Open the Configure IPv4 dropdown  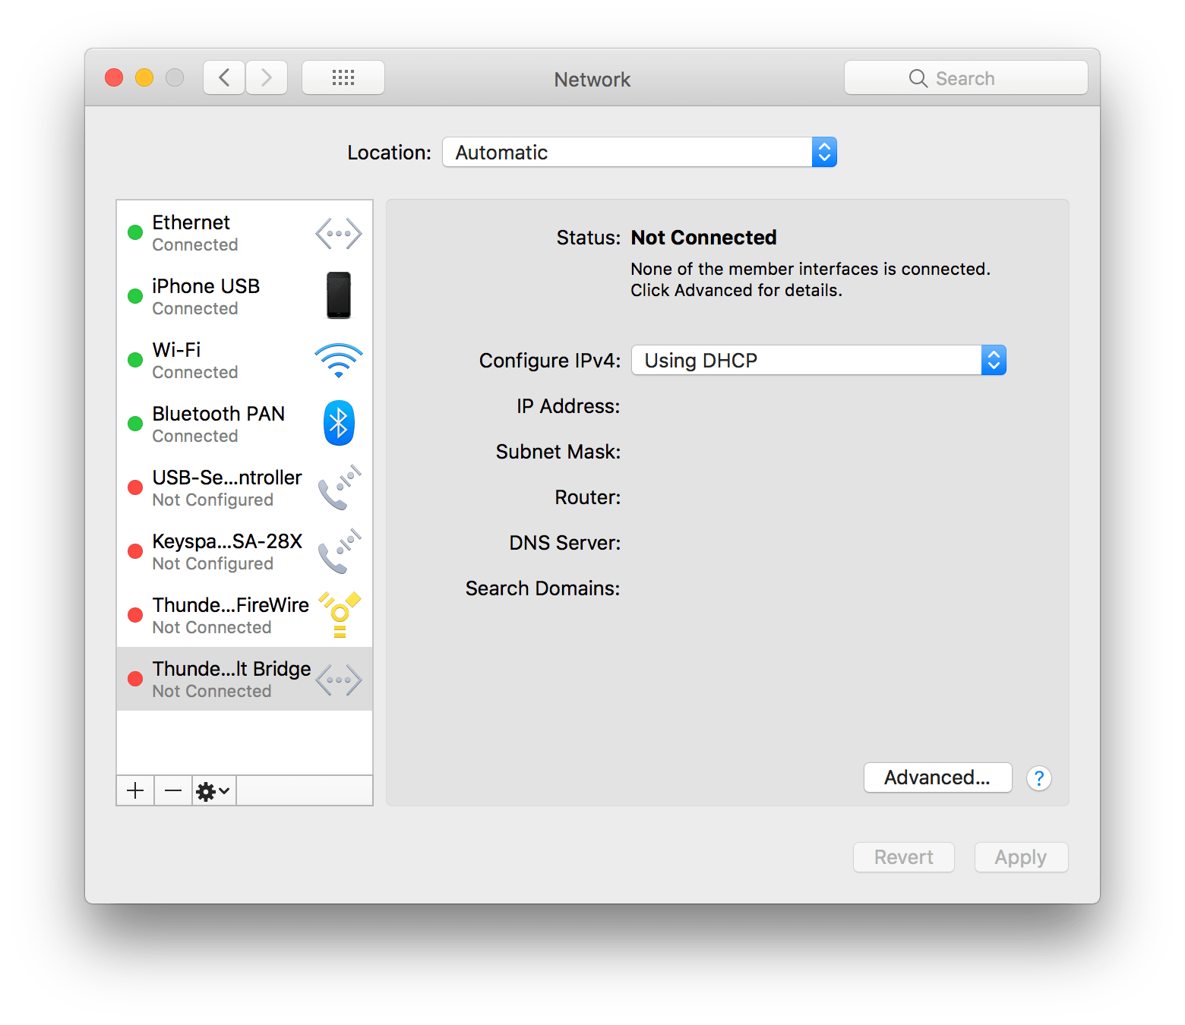[x=994, y=360]
